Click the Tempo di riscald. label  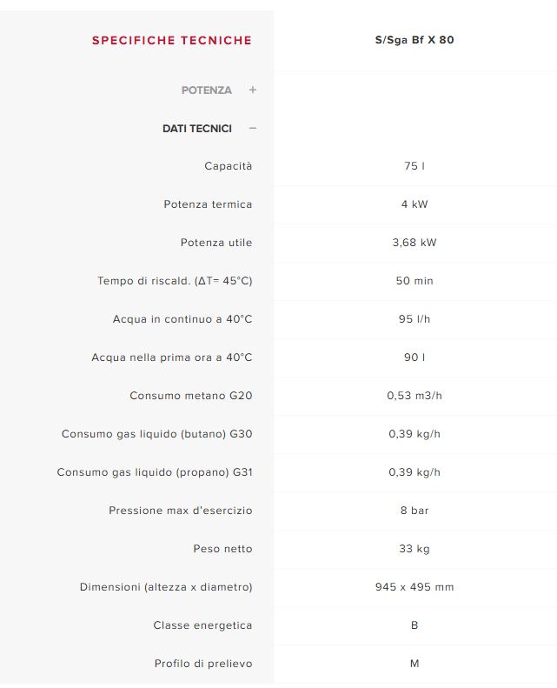pyautogui.click(x=175, y=281)
